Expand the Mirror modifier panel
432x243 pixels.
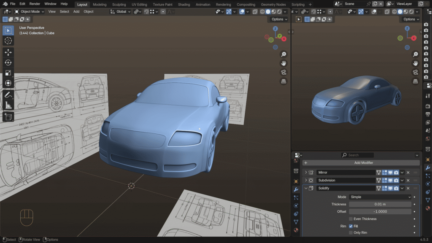coord(306,173)
